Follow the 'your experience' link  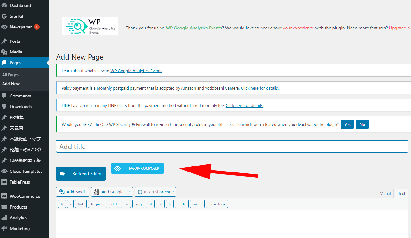[x=298, y=28]
